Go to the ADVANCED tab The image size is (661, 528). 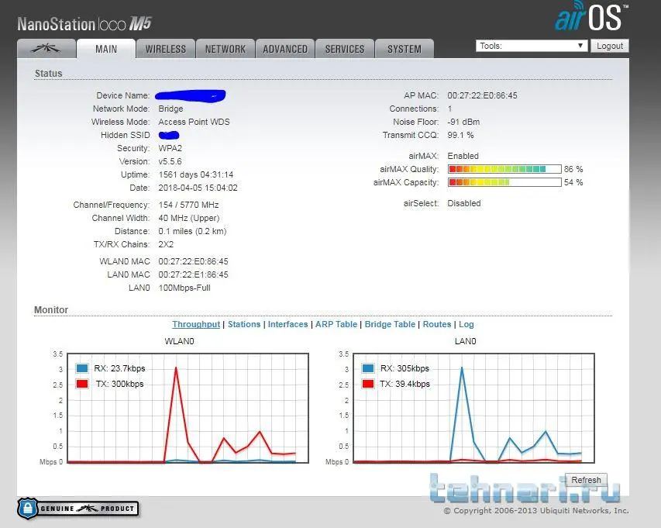285,49
